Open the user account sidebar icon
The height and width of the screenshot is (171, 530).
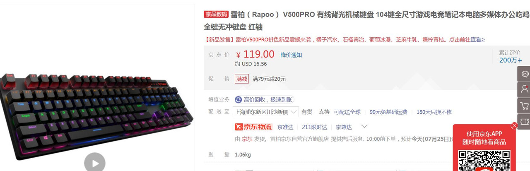[x=524, y=89]
